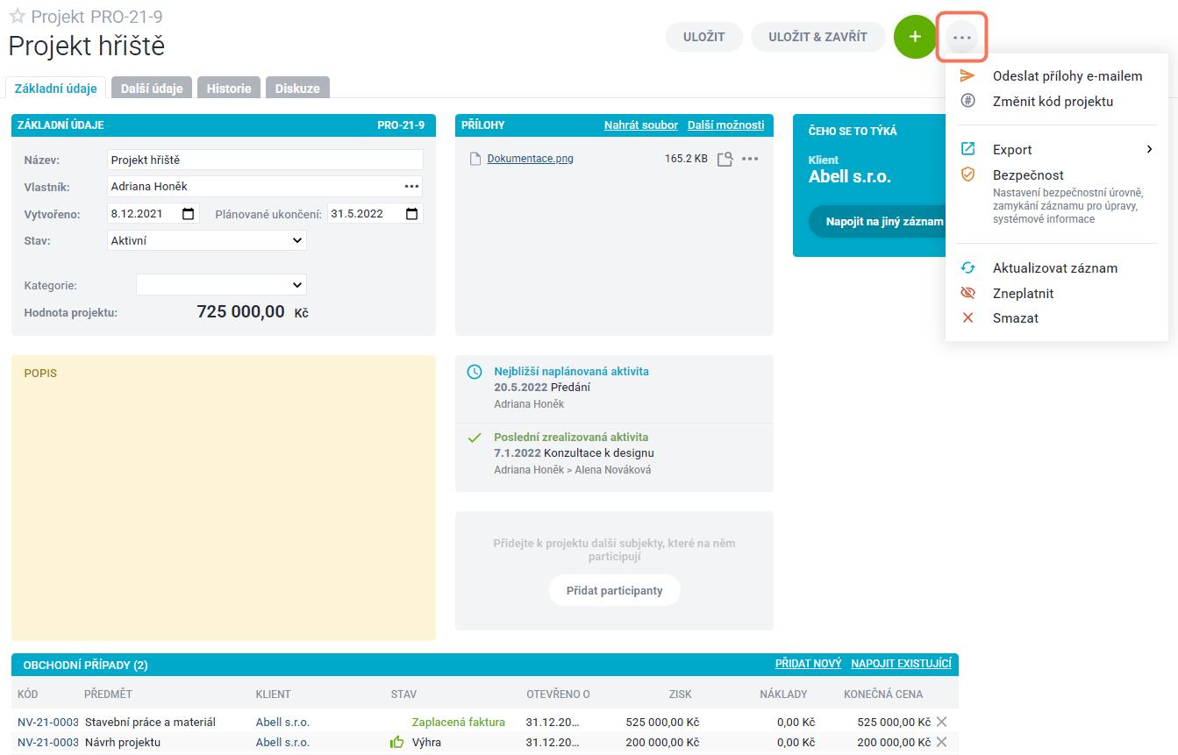Click the Další možnosti link in Přílohy
The width and height of the screenshot is (1178, 755).
(725, 125)
